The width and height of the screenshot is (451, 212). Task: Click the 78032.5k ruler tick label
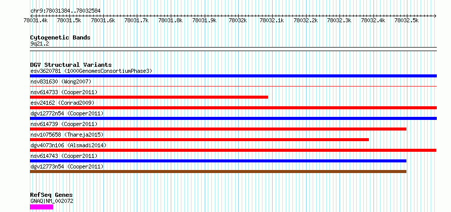(x=406, y=20)
